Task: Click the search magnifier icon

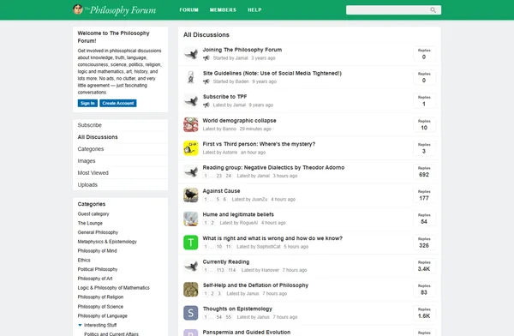Action: [433, 9]
